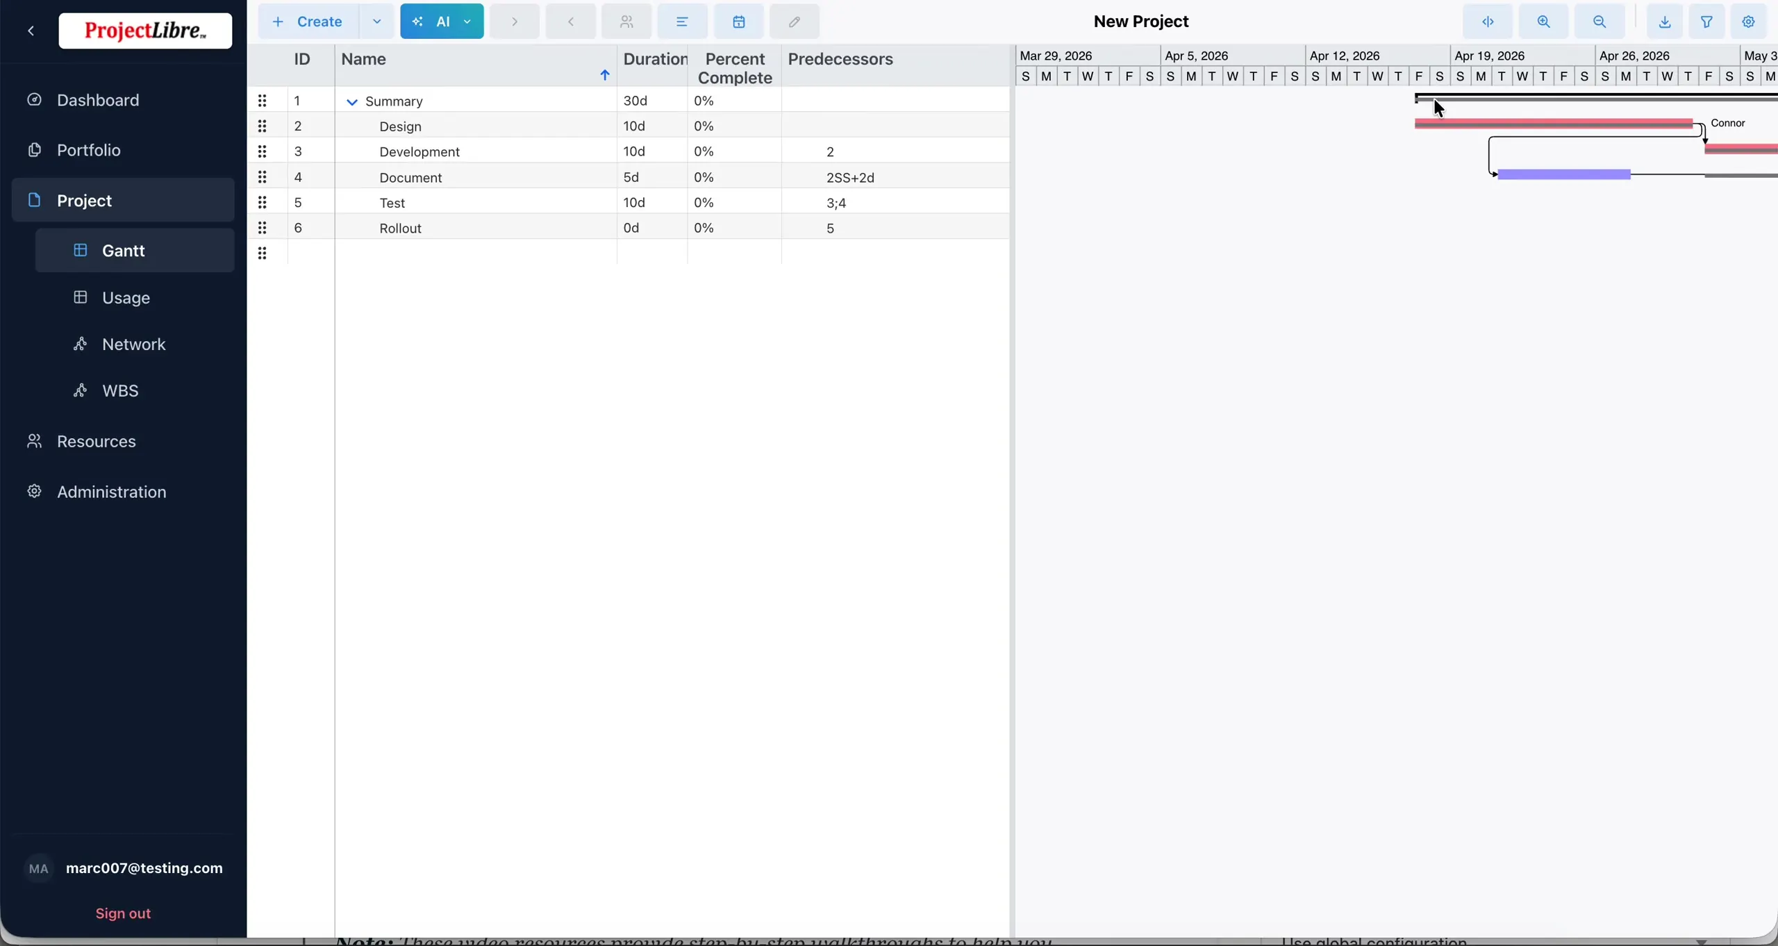Open the AI dropdown chevron
Image resolution: width=1778 pixels, height=946 pixels.
pos(468,22)
